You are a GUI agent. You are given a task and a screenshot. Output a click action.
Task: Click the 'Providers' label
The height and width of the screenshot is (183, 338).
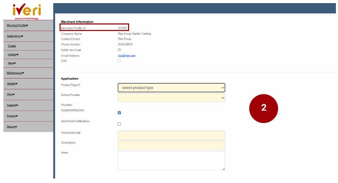pyautogui.click(x=67, y=105)
